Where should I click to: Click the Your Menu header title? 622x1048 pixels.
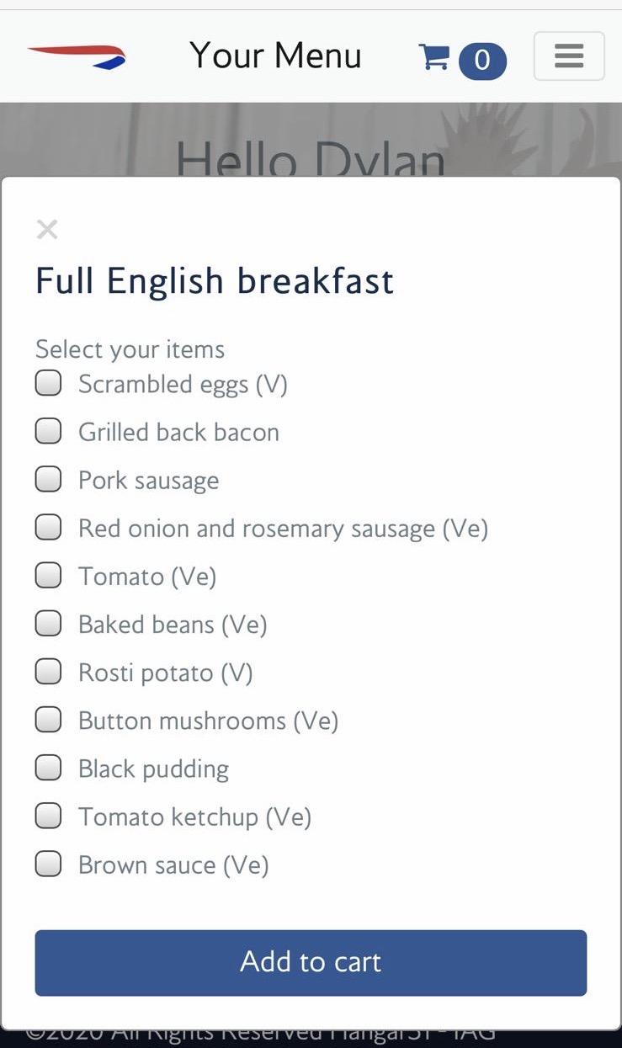[275, 56]
